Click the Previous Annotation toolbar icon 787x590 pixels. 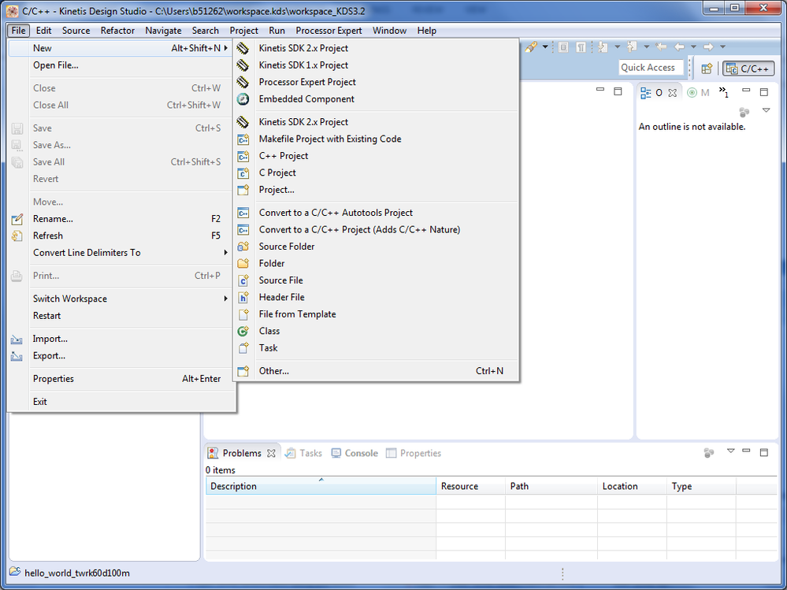tap(632, 47)
